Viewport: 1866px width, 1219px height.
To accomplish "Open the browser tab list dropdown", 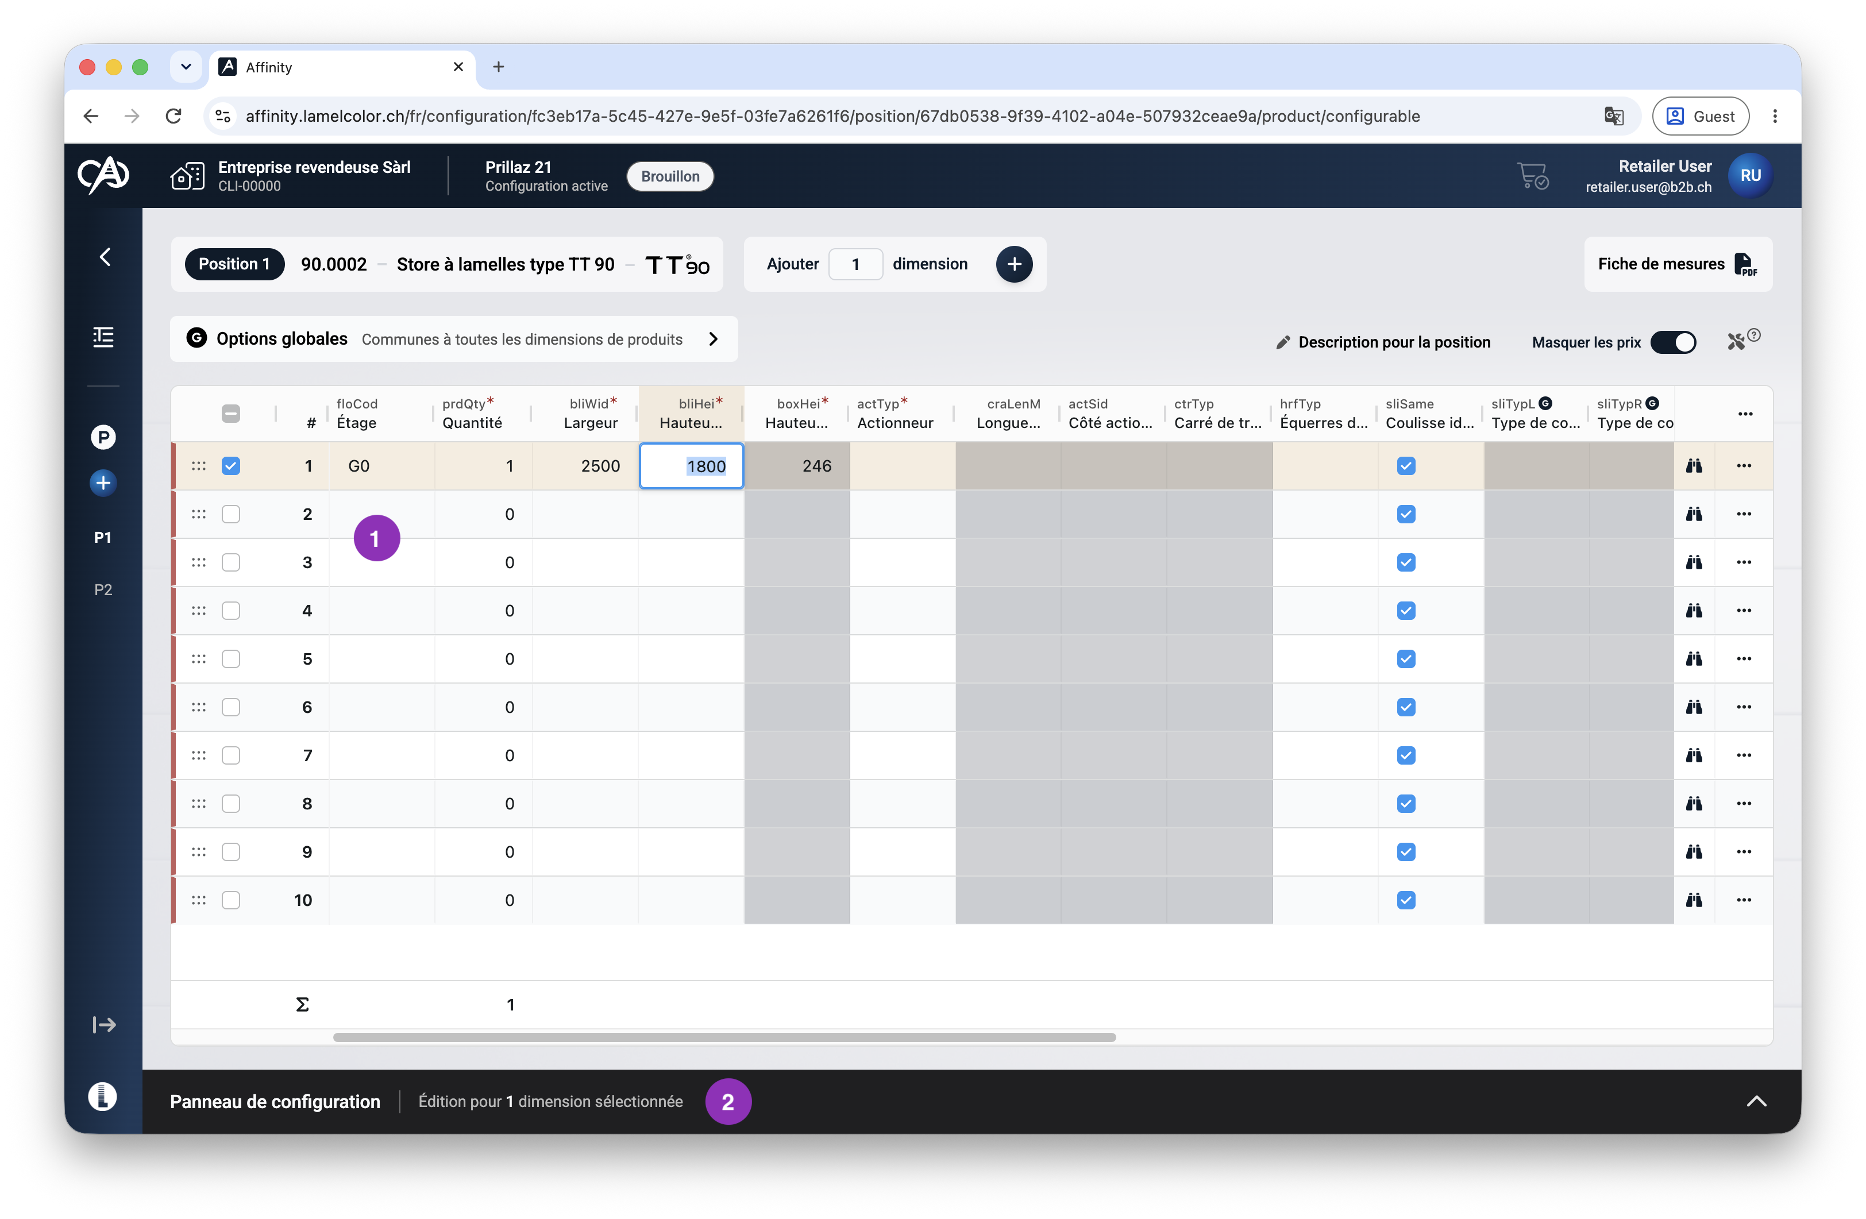I will point(186,67).
